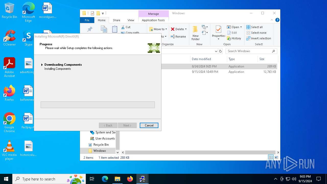This screenshot has height=184, width=327.
Task: Click the installer progress bar
Action: [98, 105]
